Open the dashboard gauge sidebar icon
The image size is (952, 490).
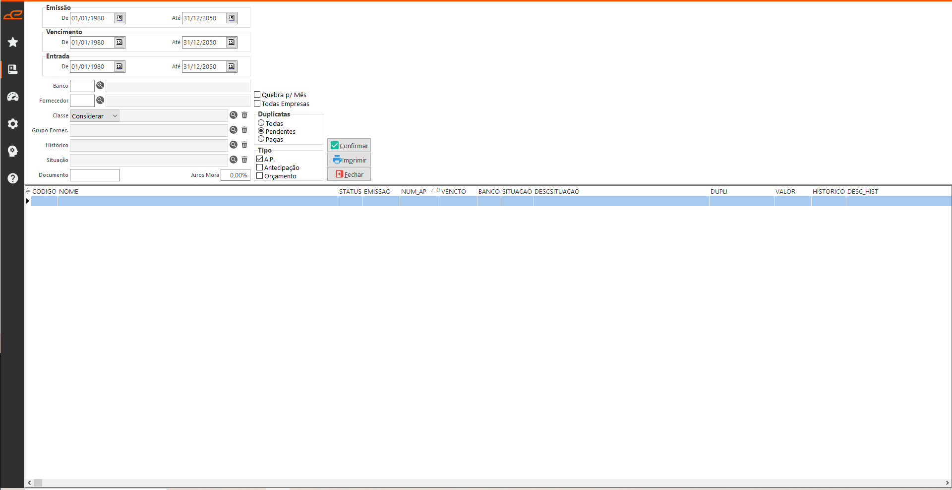[13, 97]
